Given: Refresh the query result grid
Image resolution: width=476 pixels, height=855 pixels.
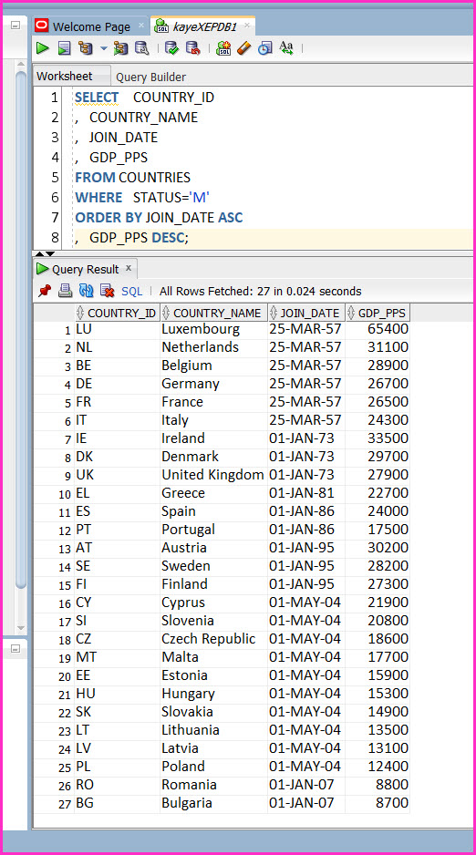Looking at the screenshot, I should (86, 291).
